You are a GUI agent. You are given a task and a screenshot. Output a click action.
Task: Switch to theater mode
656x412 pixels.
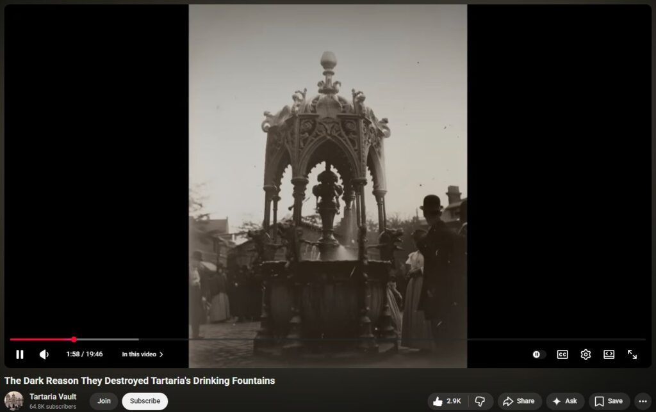pyautogui.click(x=609, y=354)
